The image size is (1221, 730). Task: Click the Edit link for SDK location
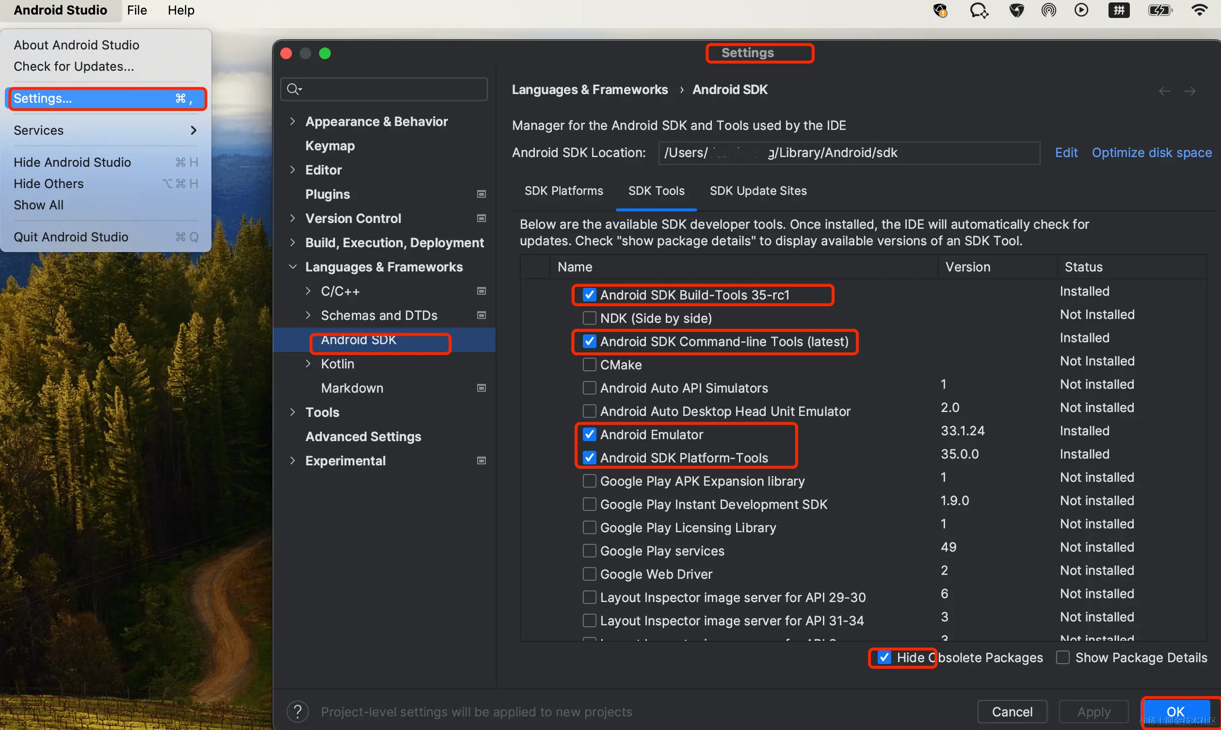pos(1066,153)
